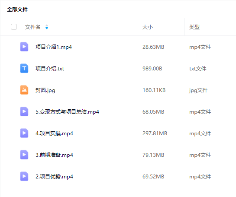The width and height of the screenshot is (236, 197).
Task: Open file 项目介绍1.mp4
Action: point(54,47)
